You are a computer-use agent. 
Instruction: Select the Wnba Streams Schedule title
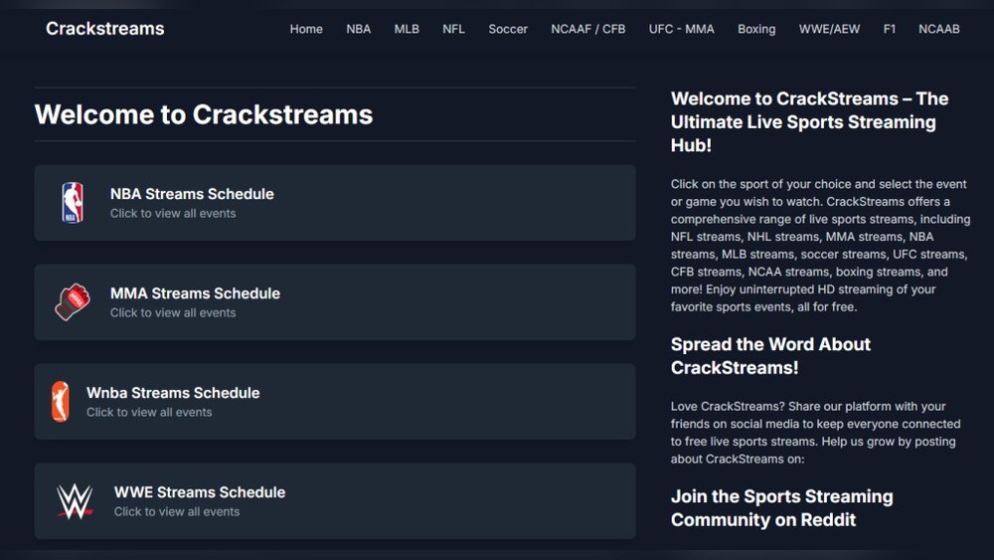click(173, 393)
